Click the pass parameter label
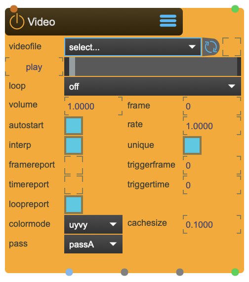249x282 pixels. [x=18, y=244]
